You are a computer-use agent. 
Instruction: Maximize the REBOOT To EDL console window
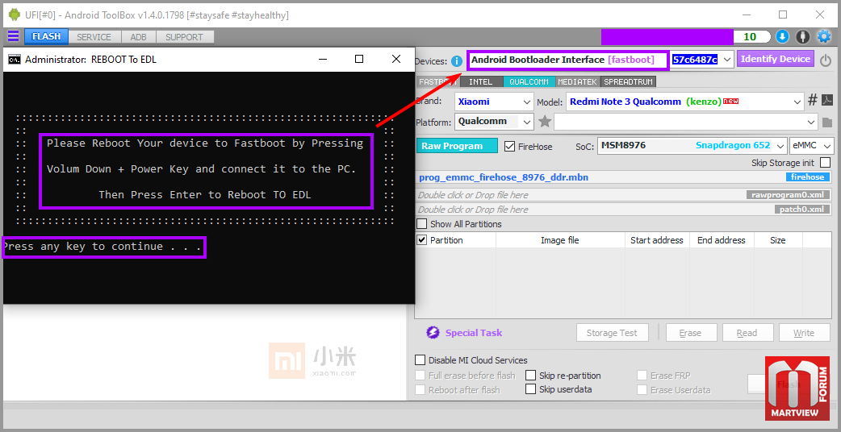tap(359, 59)
